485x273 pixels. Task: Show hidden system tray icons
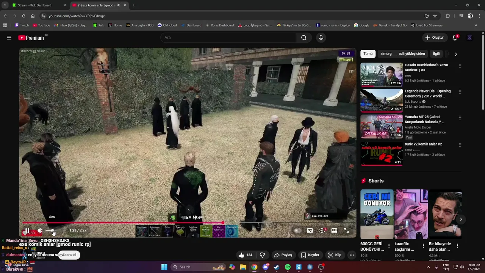tap(429, 267)
